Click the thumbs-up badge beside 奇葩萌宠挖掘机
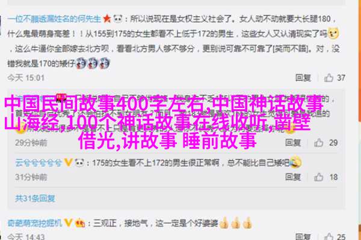The width and height of the screenshot is (361, 240). tap(79, 223)
